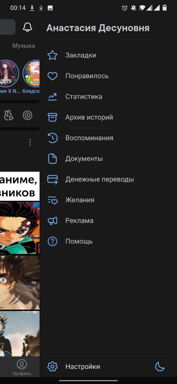The image size is (177, 384).
Task: Tap the question mark icon for Помощь
Action: (52, 241)
